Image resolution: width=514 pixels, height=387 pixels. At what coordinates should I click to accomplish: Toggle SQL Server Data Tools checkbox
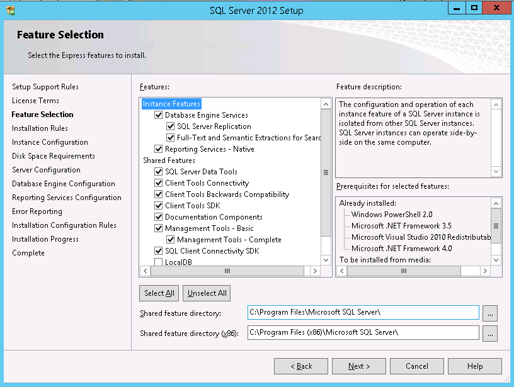pos(158,172)
